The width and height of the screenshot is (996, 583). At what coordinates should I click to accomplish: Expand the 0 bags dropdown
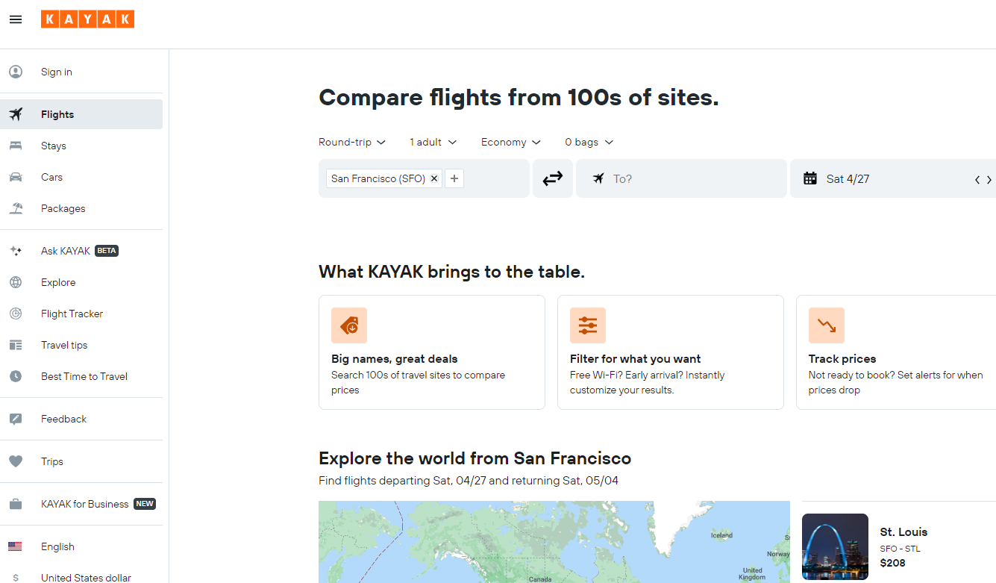pyautogui.click(x=589, y=142)
